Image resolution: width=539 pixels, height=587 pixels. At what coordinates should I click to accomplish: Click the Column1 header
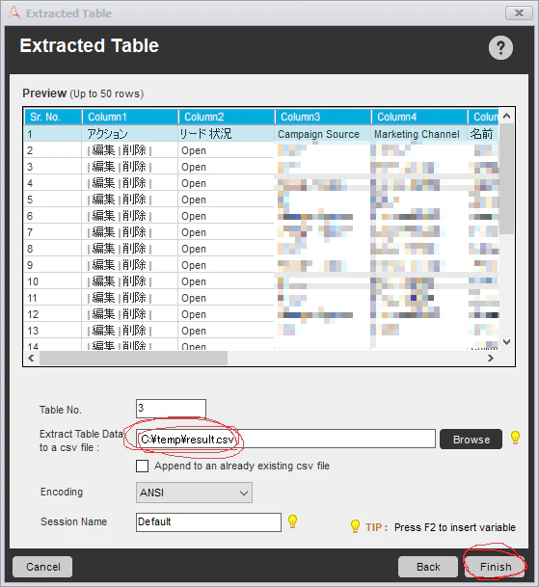tap(130, 117)
